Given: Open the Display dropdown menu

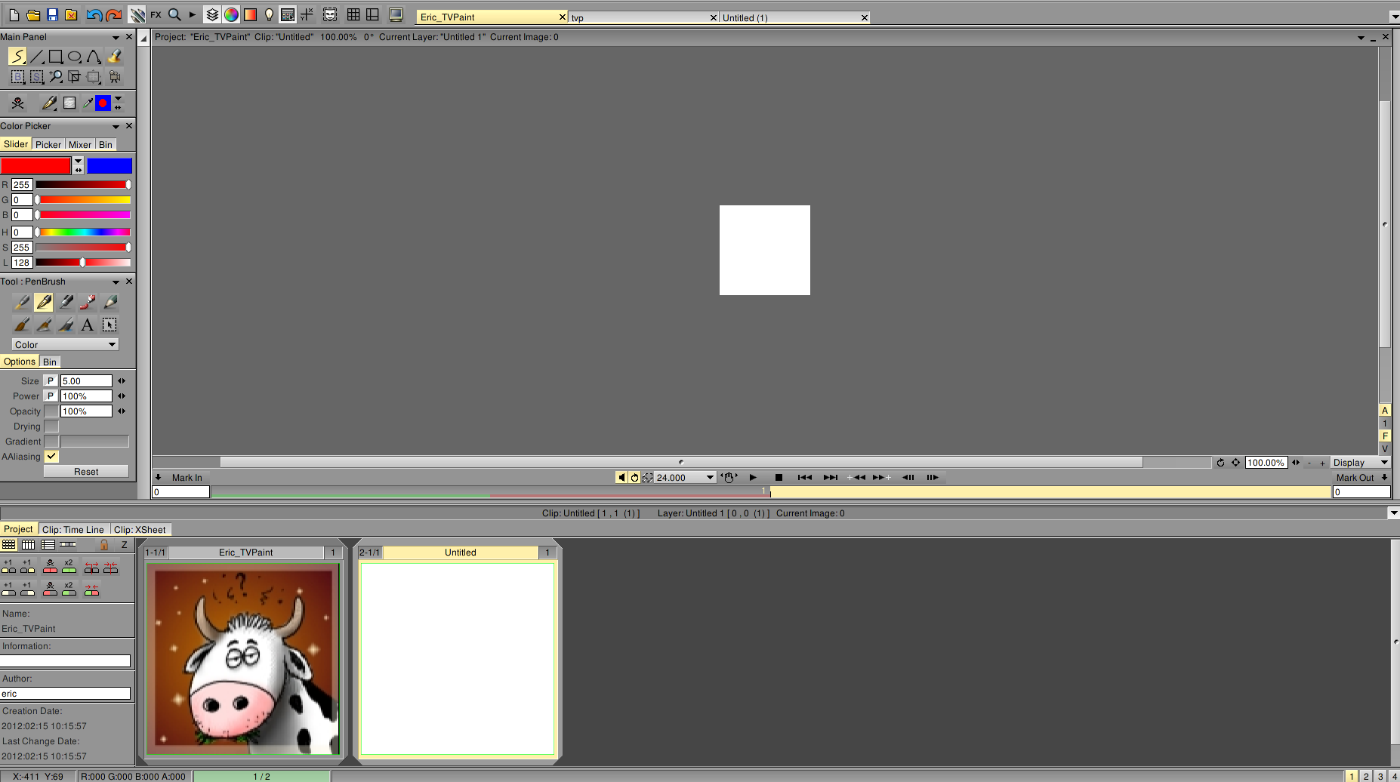Looking at the screenshot, I should 1360,463.
